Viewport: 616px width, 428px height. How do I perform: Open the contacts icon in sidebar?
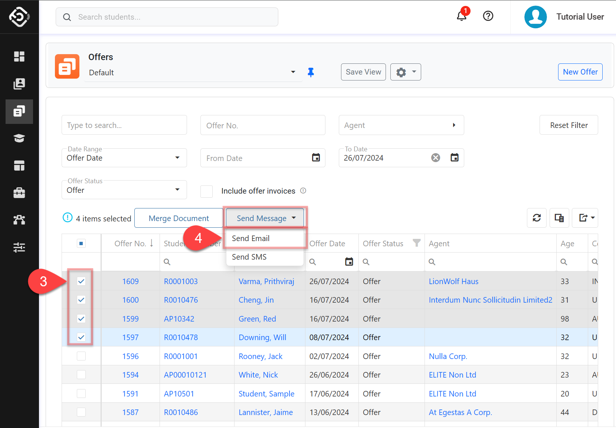click(19, 84)
